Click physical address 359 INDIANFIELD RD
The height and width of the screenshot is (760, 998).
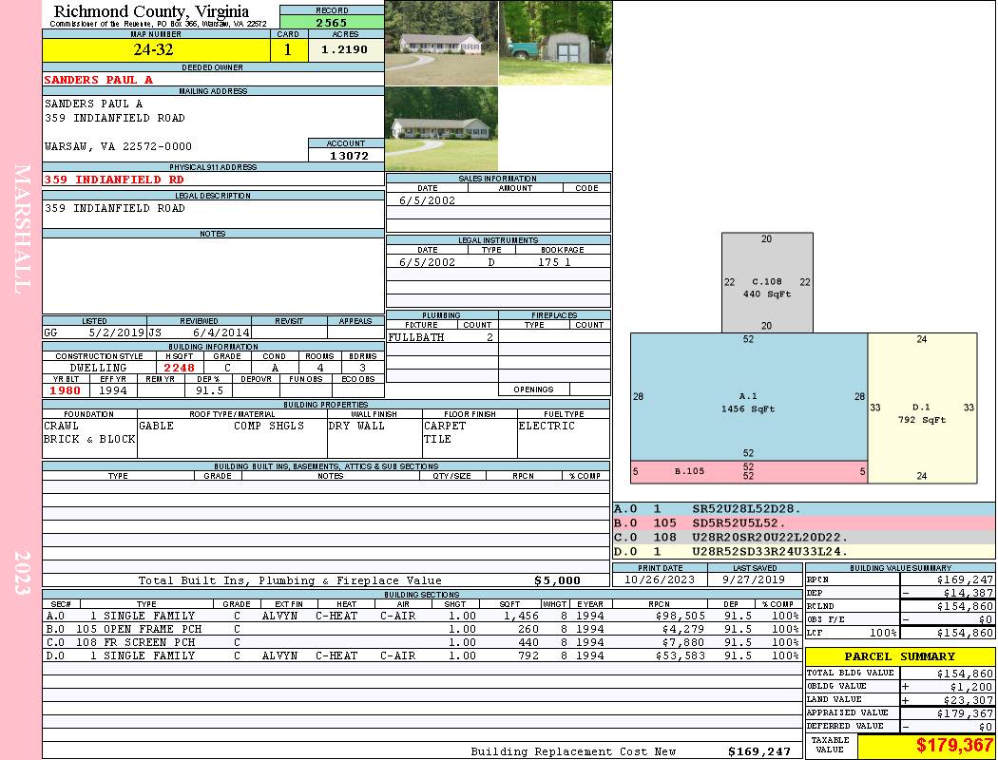(x=114, y=179)
